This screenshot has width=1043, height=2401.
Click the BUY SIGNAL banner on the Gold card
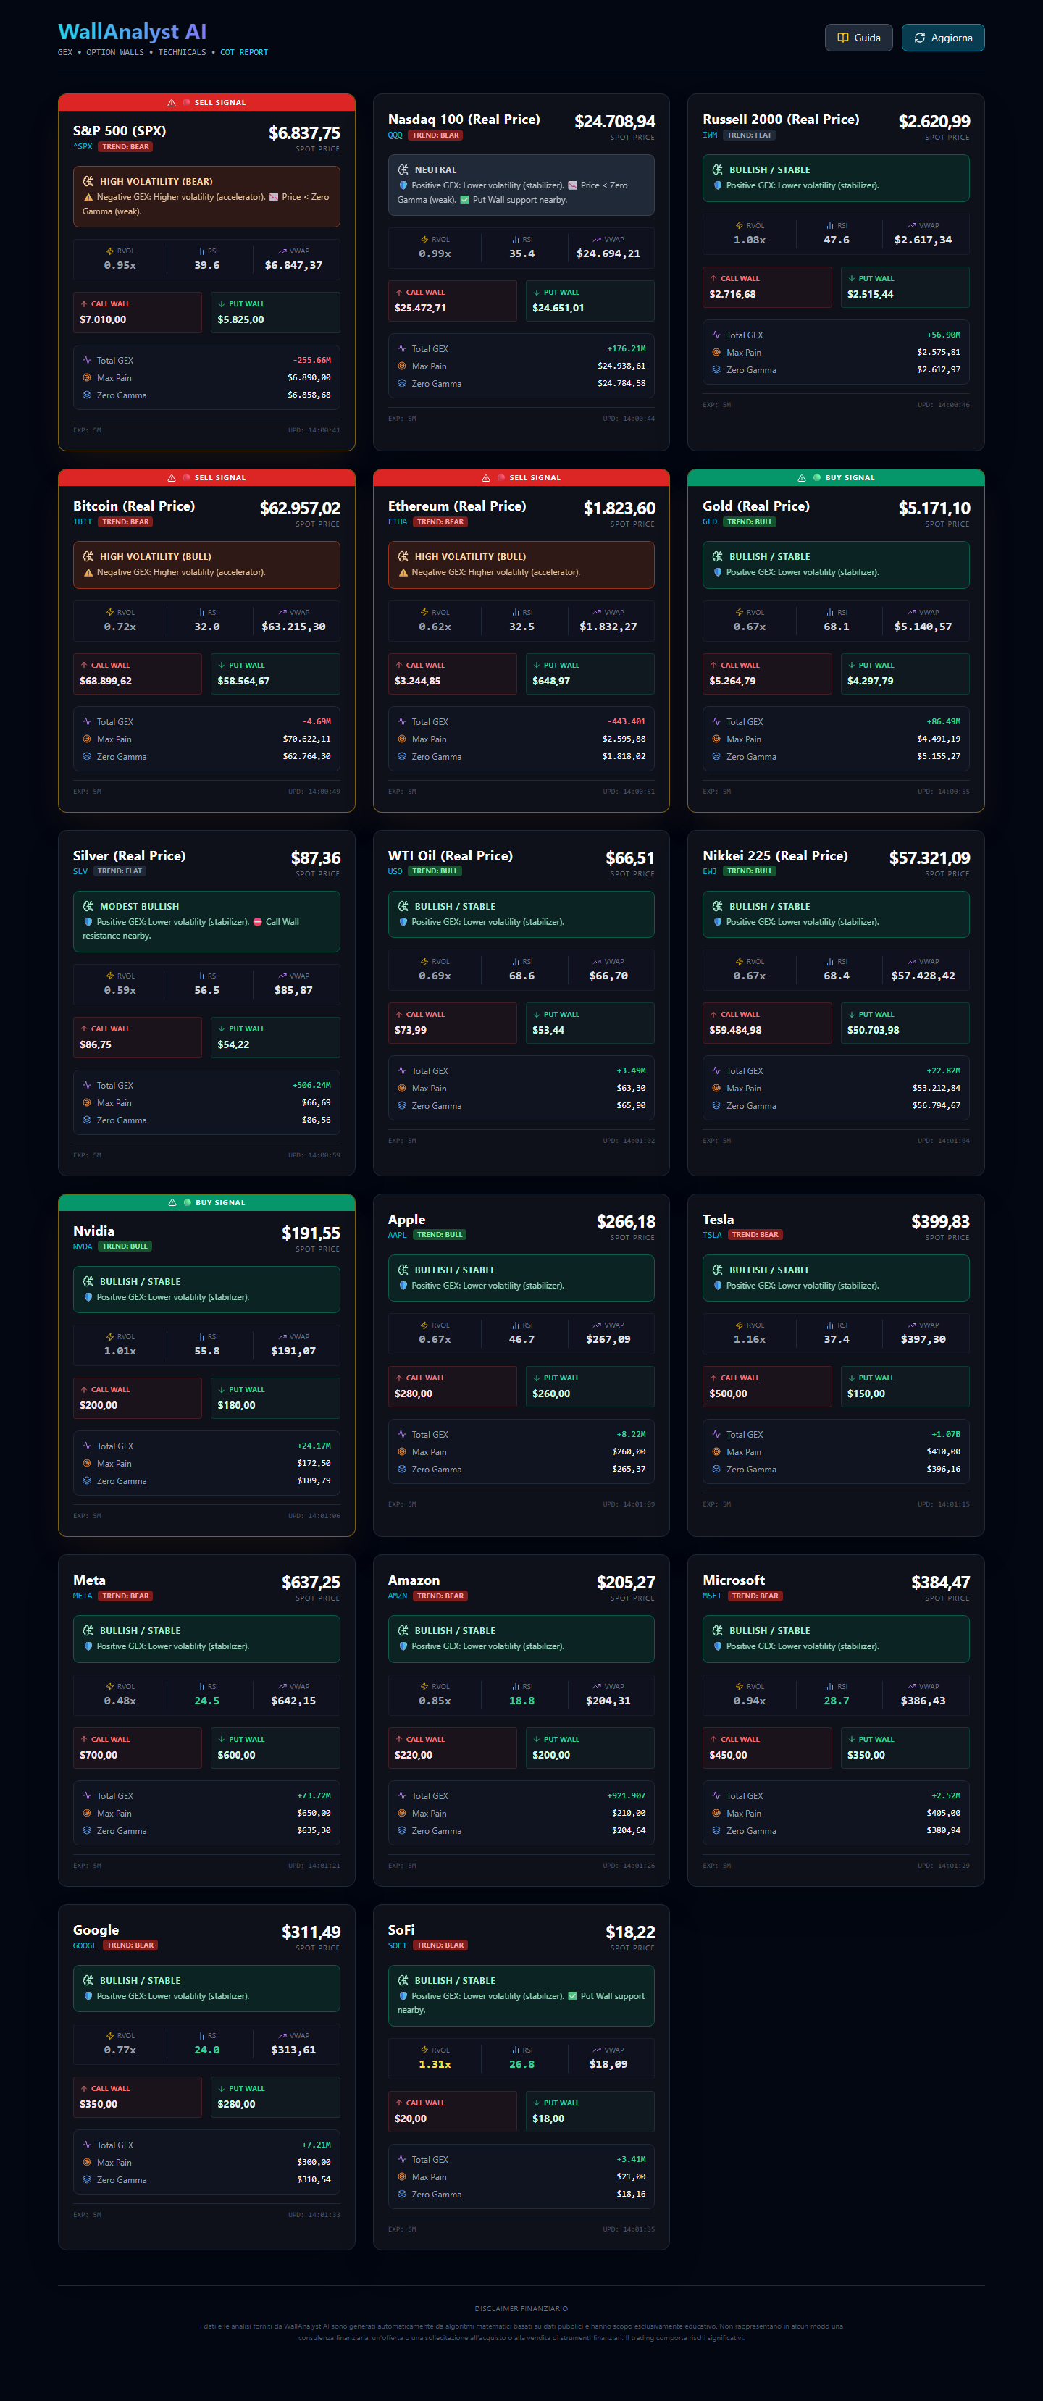835,477
